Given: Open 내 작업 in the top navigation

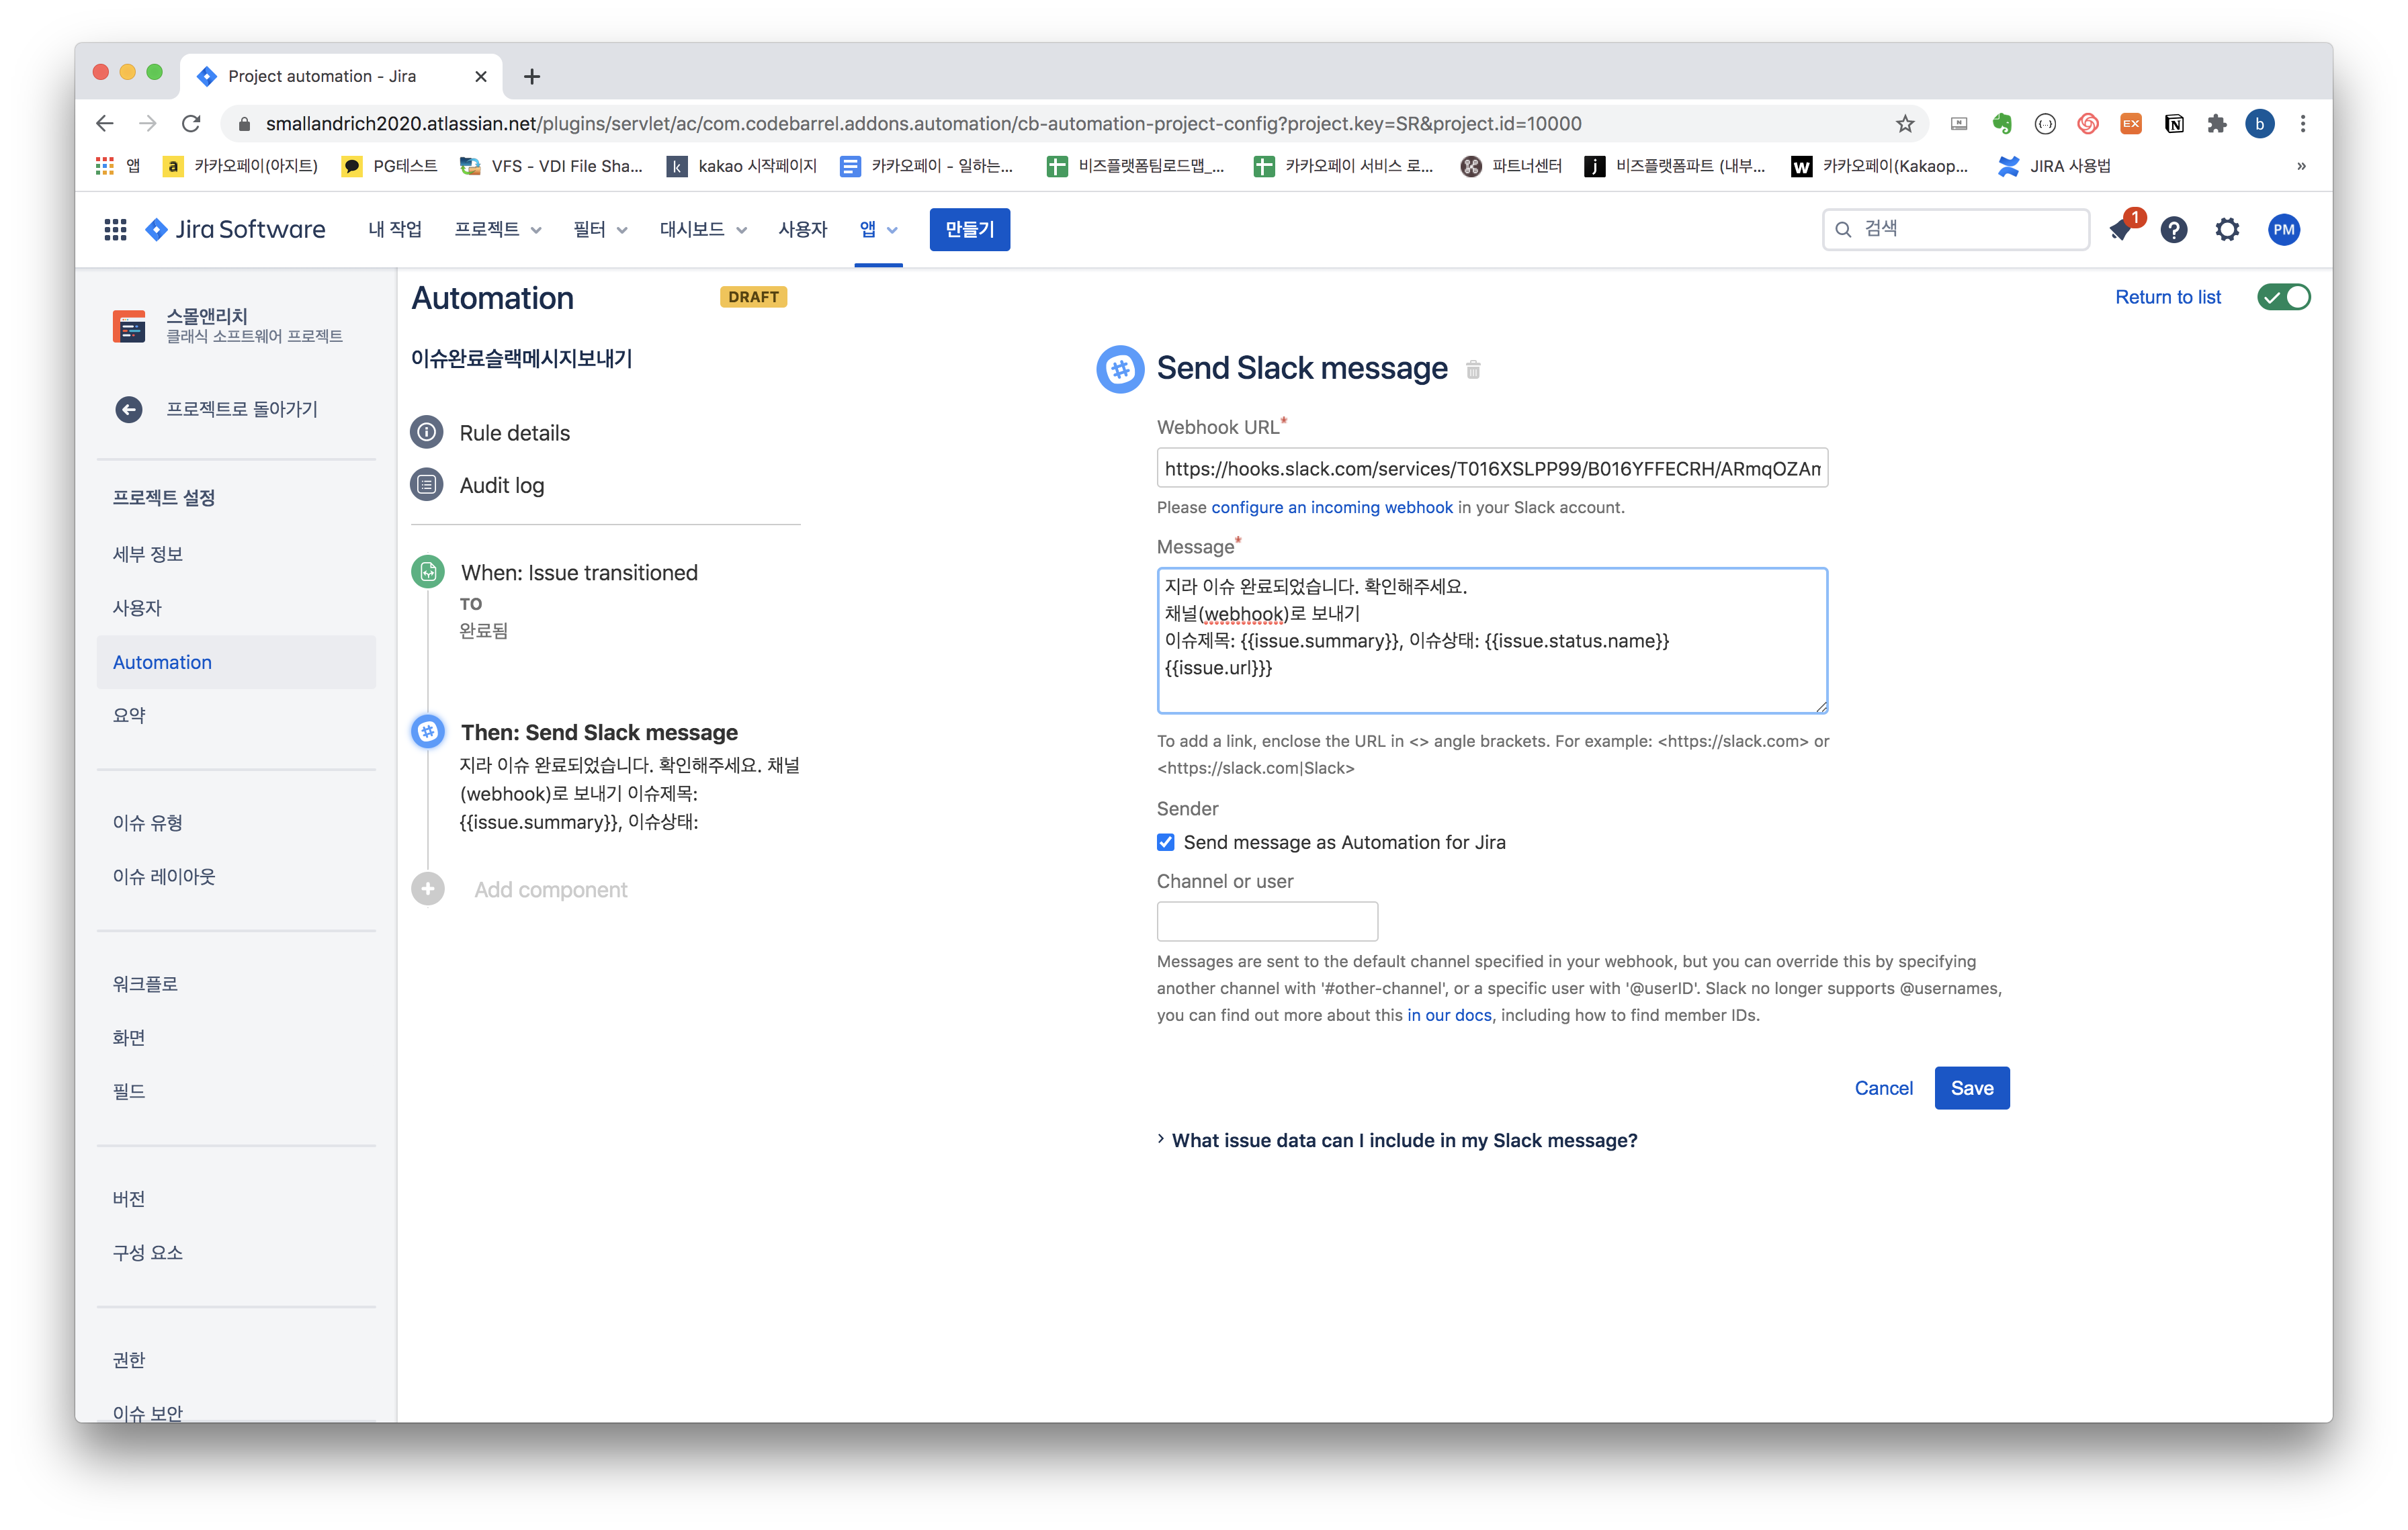Looking at the screenshot, I should point(394,230).
